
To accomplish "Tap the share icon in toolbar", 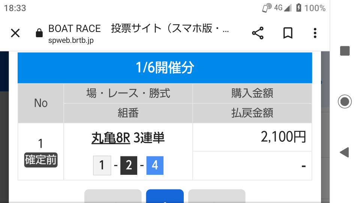I will 258,33.
